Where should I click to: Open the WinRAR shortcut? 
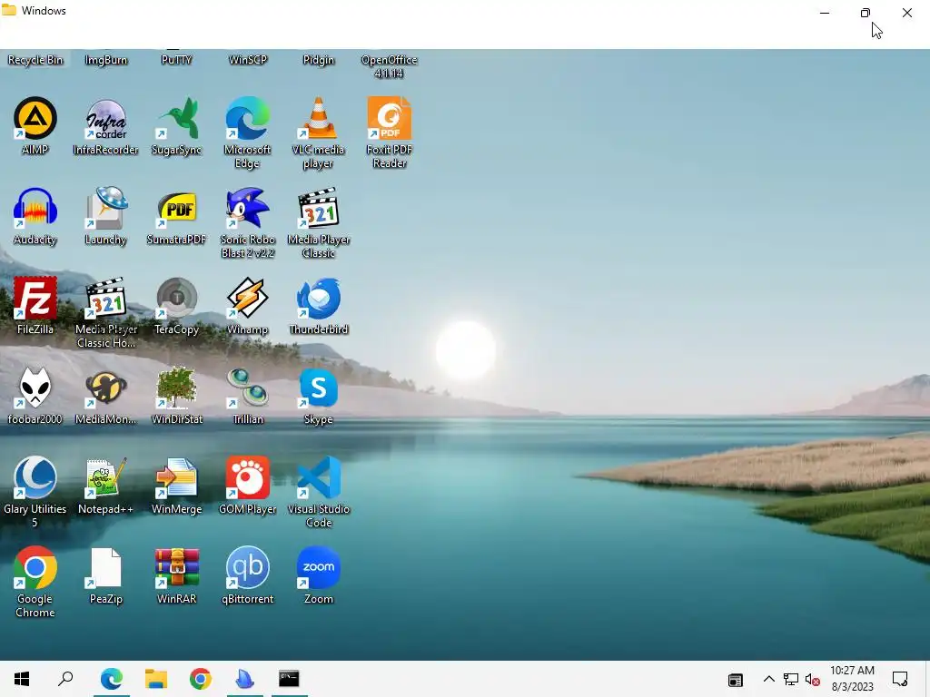176,575
